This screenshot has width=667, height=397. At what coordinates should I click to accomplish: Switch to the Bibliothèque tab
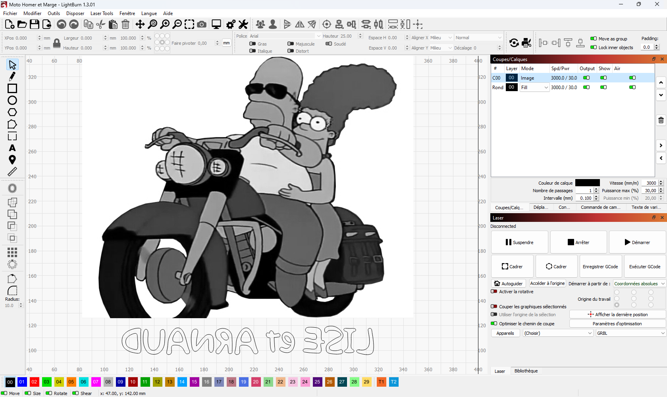click(x=526, y=371)
